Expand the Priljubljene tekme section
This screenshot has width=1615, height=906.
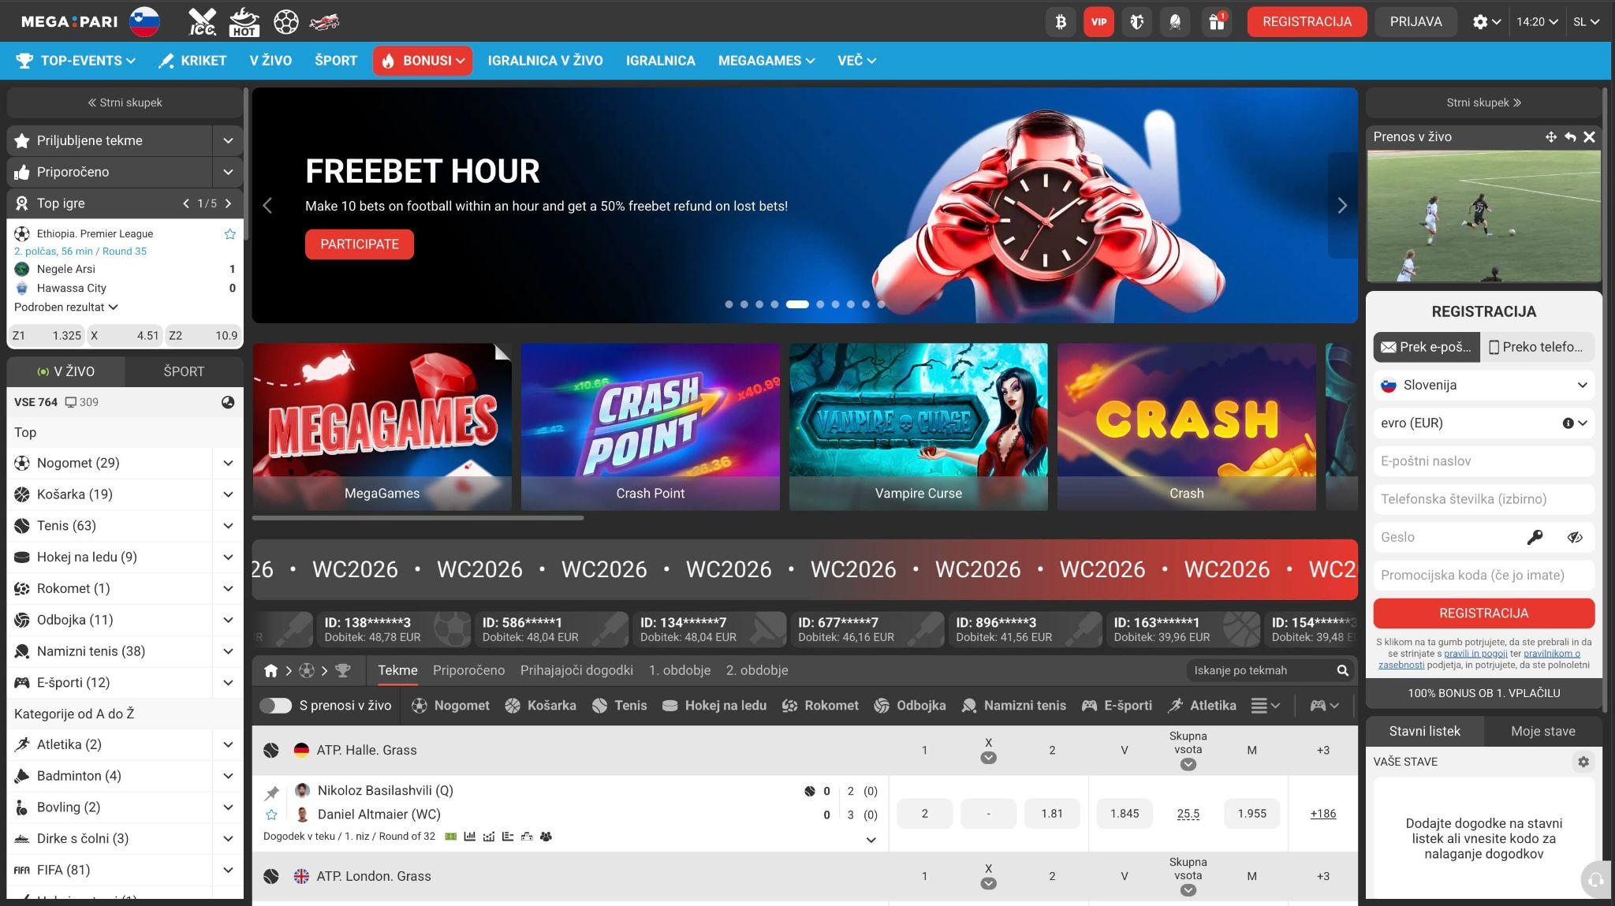[x=228, y=140]
